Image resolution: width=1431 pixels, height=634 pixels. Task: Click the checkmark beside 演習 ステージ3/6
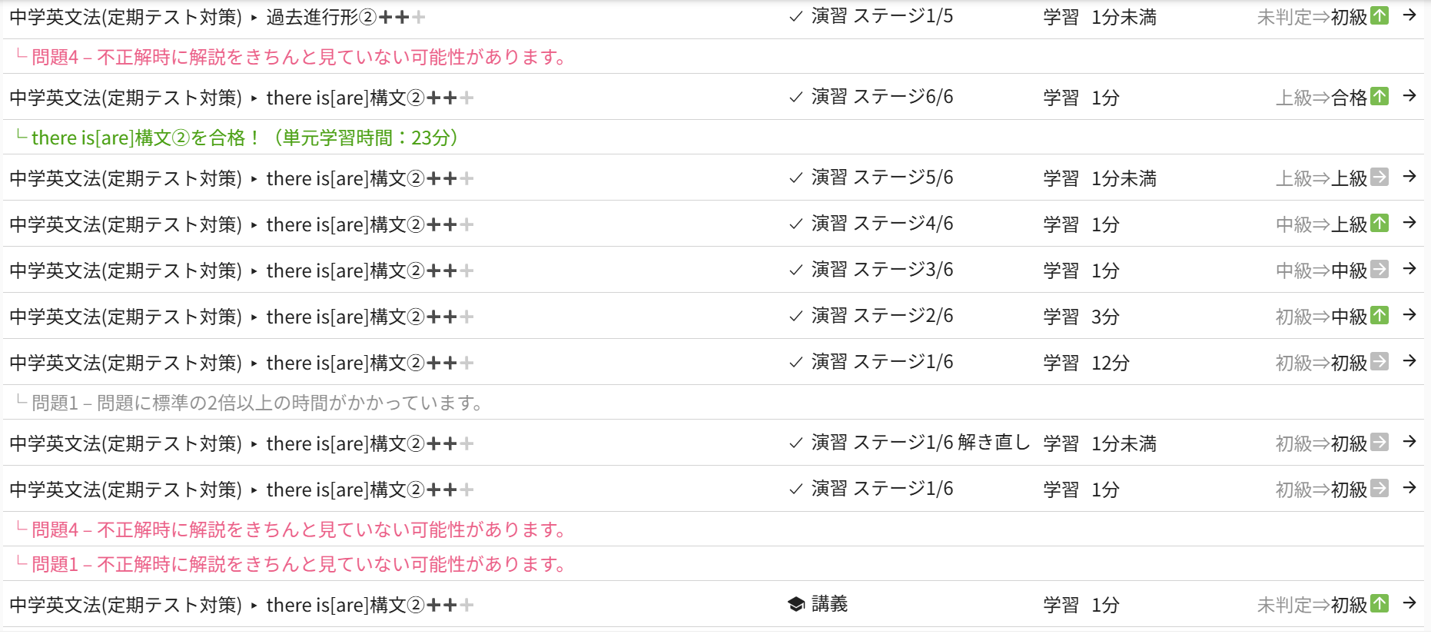tap(796, 271)
